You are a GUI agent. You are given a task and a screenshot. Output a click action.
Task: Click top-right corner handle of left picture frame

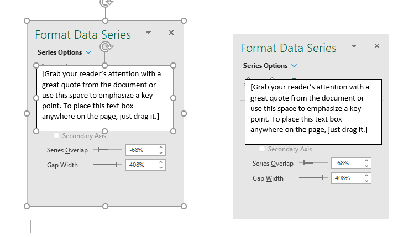(x=184, y=20)
